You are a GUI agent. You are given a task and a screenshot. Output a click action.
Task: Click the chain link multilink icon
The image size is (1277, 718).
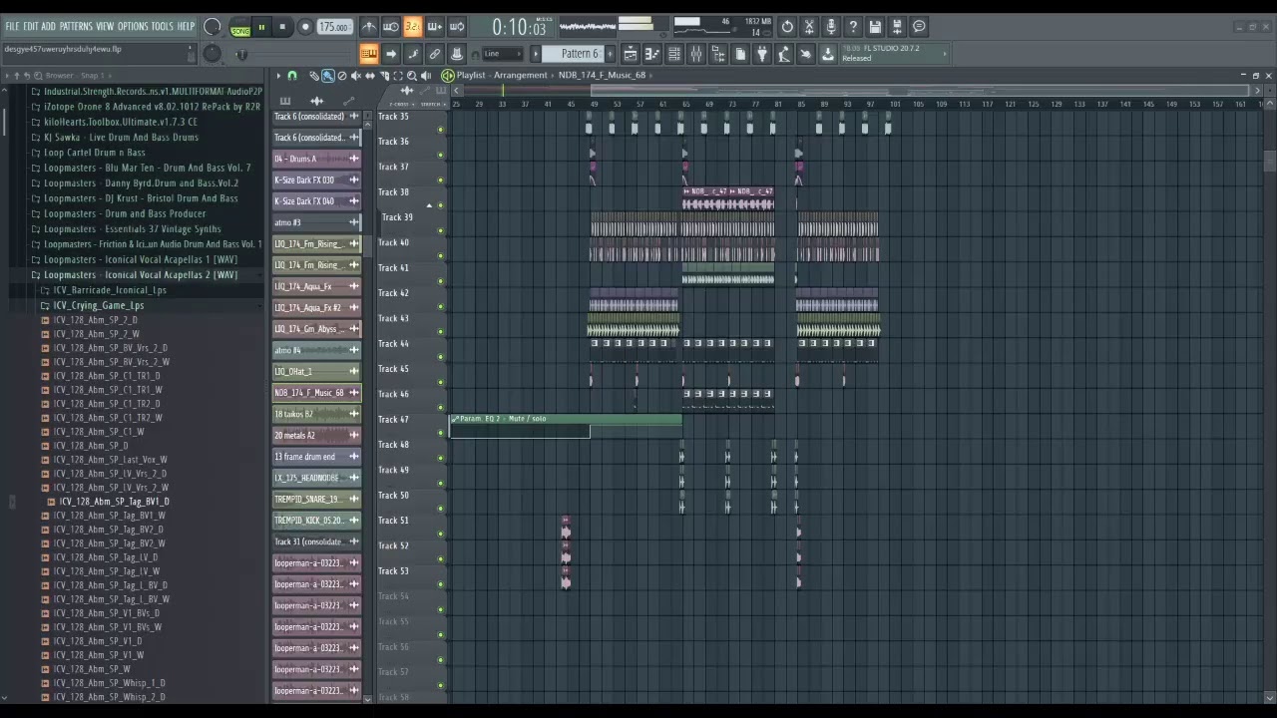(x=435, y=54)
